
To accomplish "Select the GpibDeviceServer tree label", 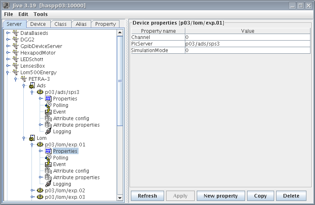I will tap(41, 46).
